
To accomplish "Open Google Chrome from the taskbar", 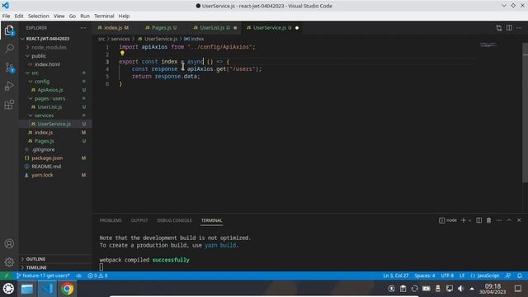I will pos(67,289).
